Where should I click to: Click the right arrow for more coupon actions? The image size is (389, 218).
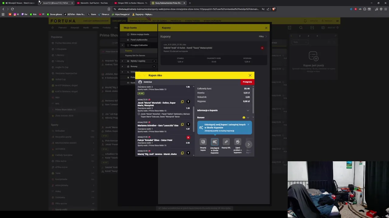(249, 144)
